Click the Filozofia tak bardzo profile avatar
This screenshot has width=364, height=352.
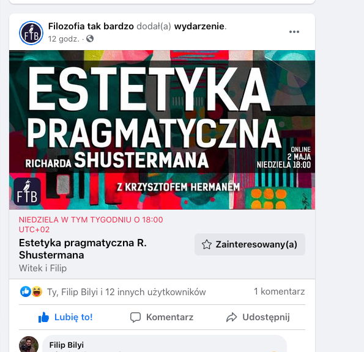tap(31, 33)
